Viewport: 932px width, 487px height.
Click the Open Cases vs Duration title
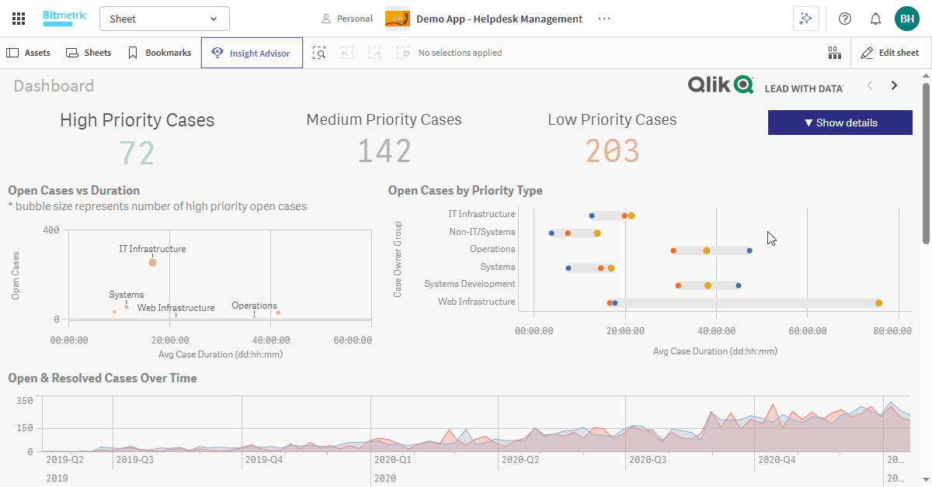coord(74,191)
